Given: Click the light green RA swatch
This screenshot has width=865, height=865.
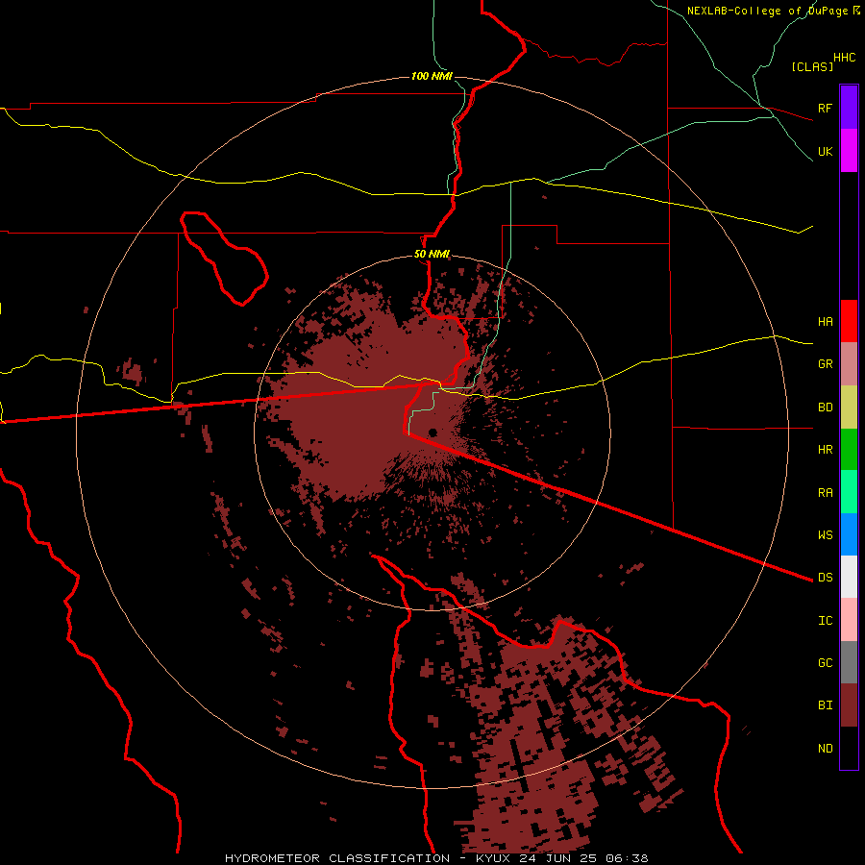Looking at the screenshot, I should pyautogui.click(x=849, y=492).
